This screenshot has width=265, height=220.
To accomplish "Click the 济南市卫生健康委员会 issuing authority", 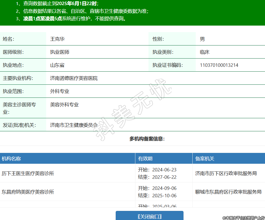I will [x=74, y=125].
